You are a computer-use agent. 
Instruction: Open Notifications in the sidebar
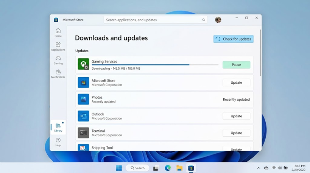pyautogui.click(x=58, y=74)
